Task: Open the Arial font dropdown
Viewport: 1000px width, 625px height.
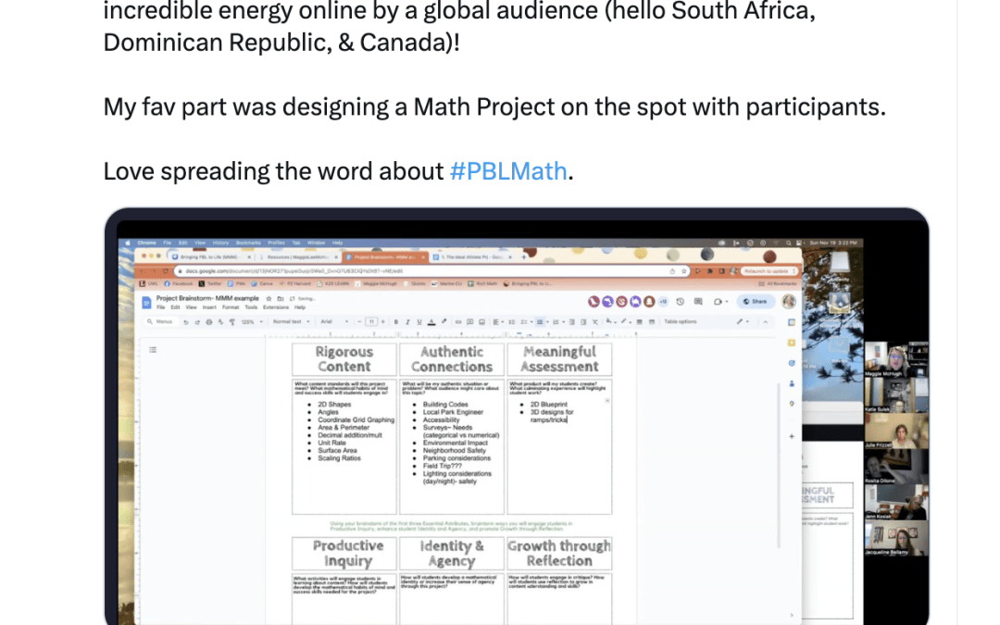Action: [x=331, y=322]
